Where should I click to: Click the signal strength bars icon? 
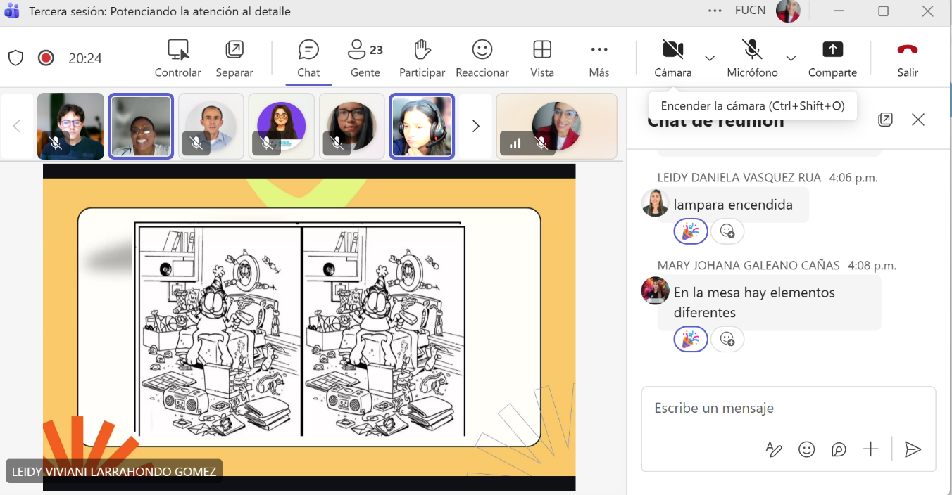tap(515, 143)
